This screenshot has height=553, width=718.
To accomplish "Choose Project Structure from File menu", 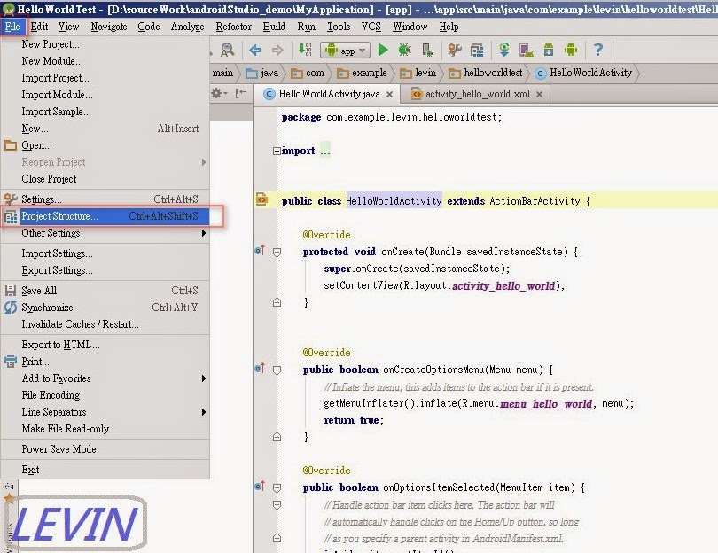I will (x=105, y=216).
